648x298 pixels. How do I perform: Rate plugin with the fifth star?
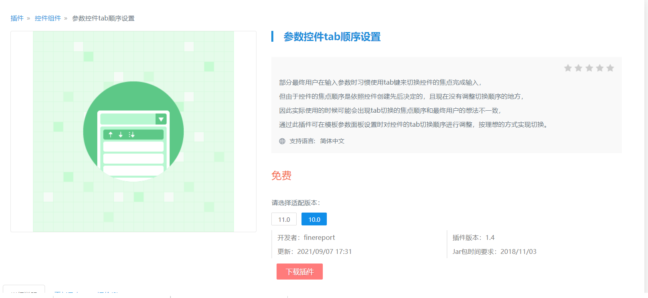point(610,68)
